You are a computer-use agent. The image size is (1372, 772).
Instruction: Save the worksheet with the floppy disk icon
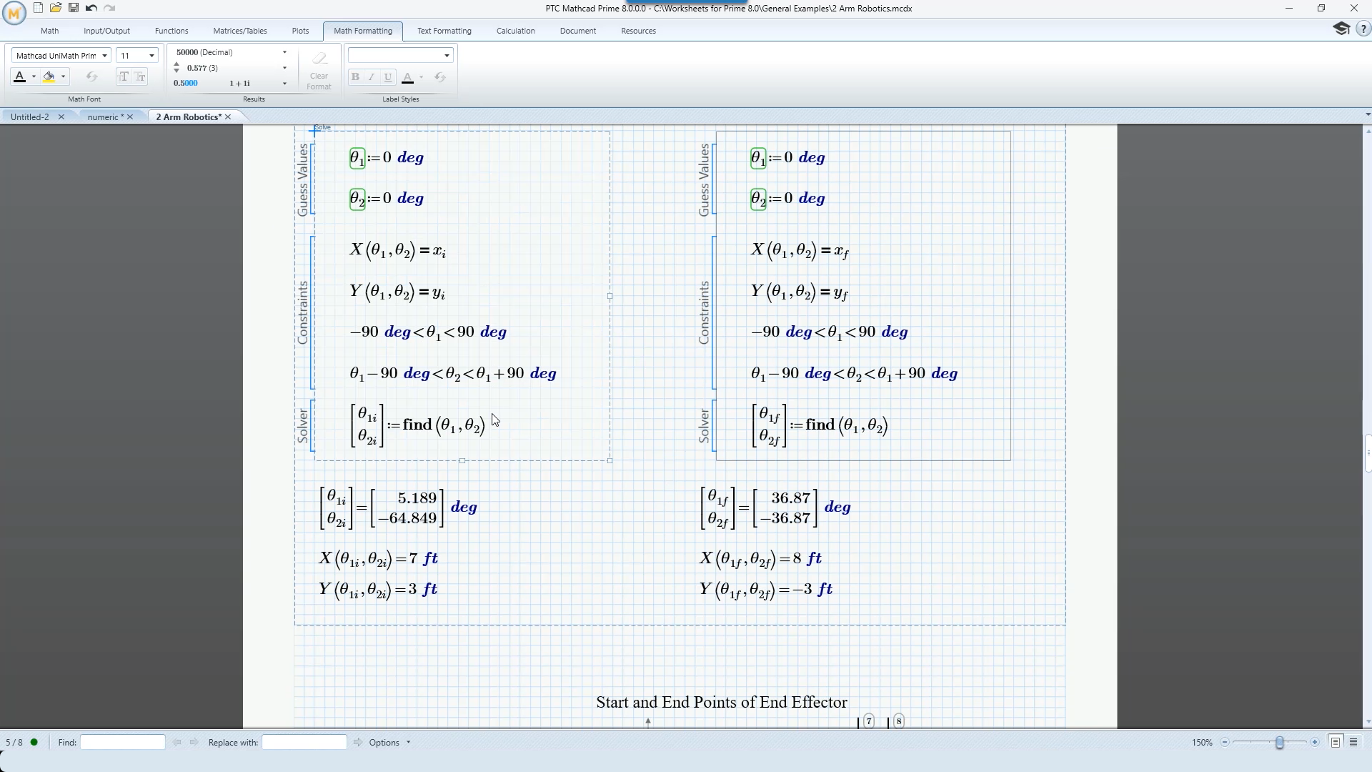pyautogui.click(x=74, y=8)
